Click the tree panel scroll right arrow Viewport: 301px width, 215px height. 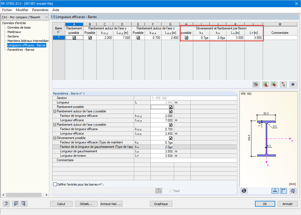pos(46,195)
